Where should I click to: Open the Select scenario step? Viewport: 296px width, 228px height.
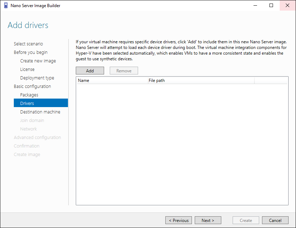28,44
